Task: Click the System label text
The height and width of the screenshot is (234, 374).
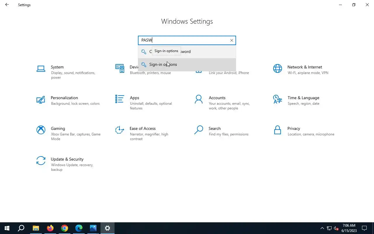Action: pyautogui.click(x=57, y=67)
